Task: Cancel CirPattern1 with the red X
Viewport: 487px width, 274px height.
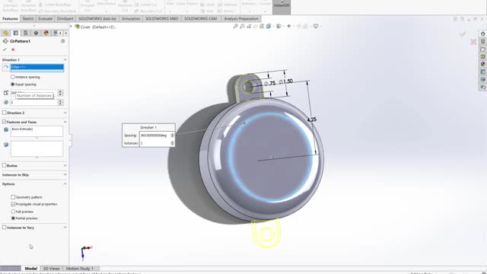Action: click(x=13, y=49)
